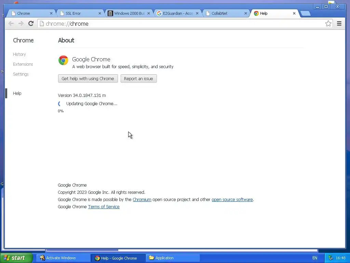This screenshot has width=350, height=263.
Task: Close the Chrome tab
Action: [x=51, y=13]
